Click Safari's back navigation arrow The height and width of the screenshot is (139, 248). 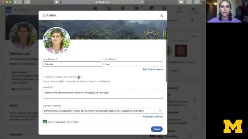16,2
